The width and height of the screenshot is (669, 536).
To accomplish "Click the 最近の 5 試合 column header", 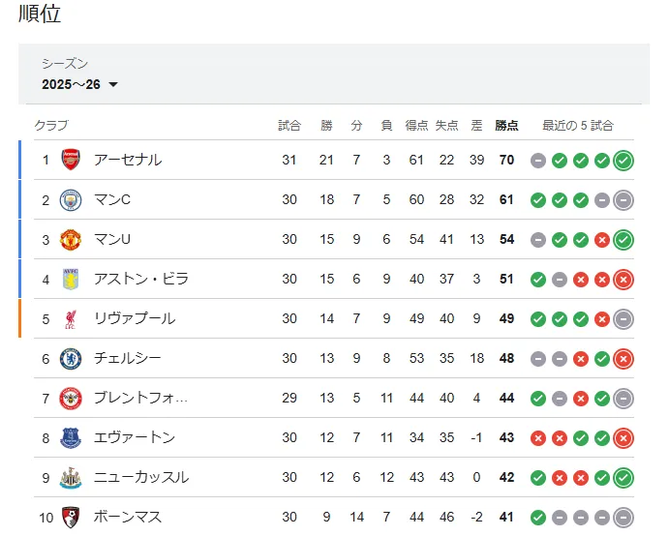I will (577, 126).
